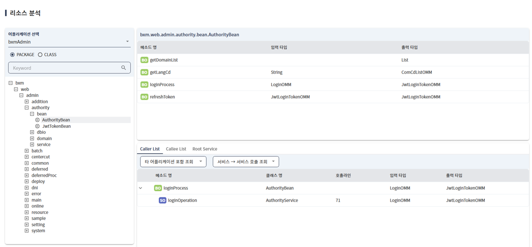Switch to the Callee List tab
This screenshot has height=247, width=532.
pyautogui.click(x=176, y=149)
